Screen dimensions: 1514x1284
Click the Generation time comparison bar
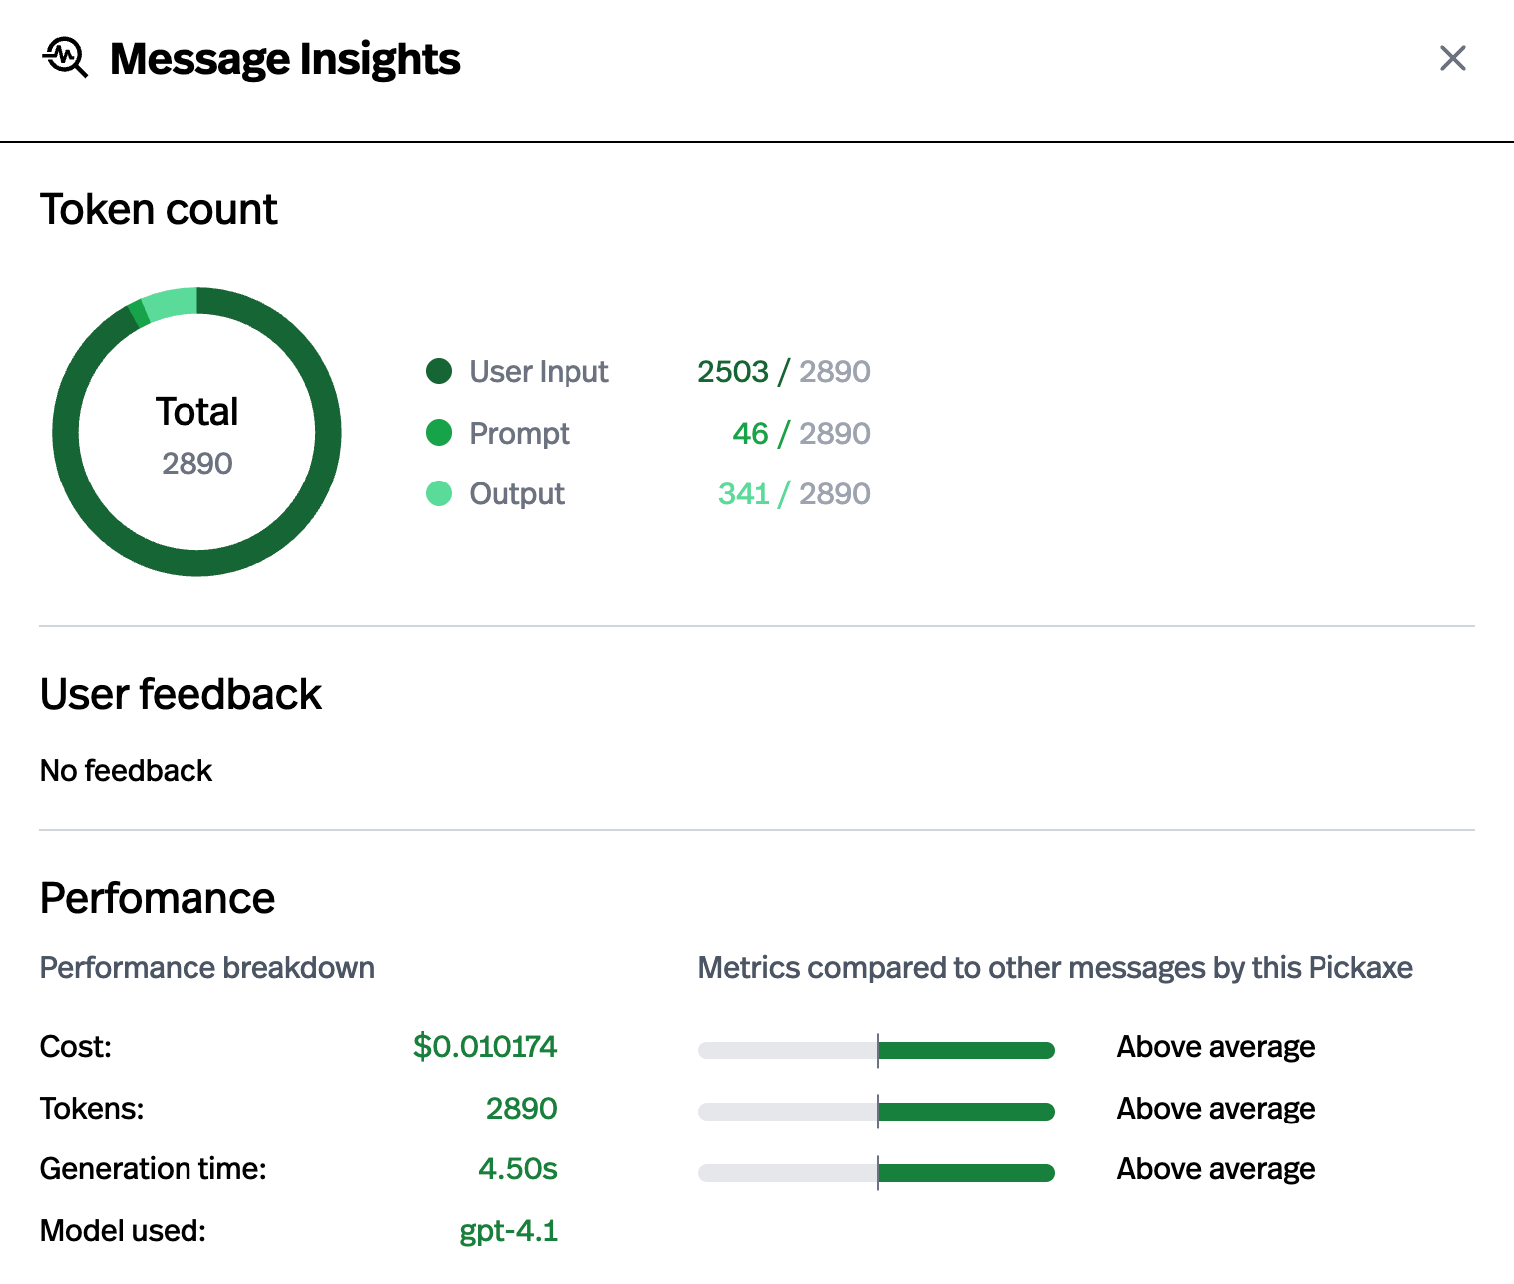(x=877, y=1173)
